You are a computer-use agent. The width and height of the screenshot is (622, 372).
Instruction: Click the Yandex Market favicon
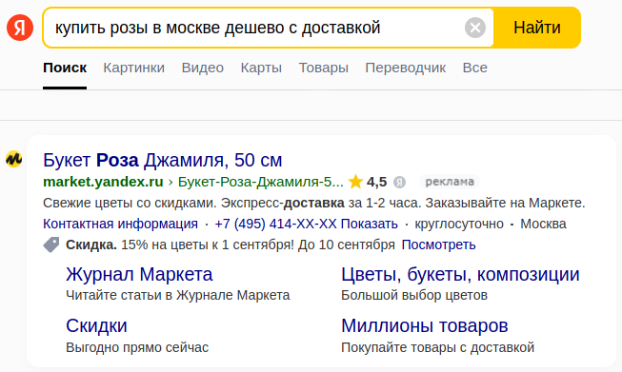(x=14, y=159)
